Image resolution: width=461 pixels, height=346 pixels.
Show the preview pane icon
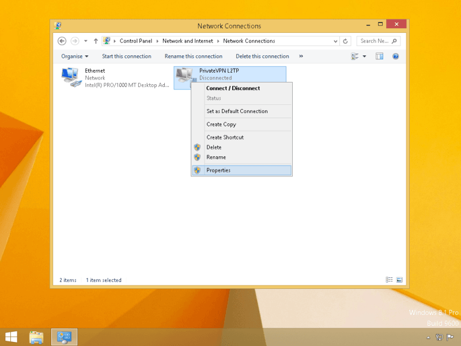[x=379, y=57]
